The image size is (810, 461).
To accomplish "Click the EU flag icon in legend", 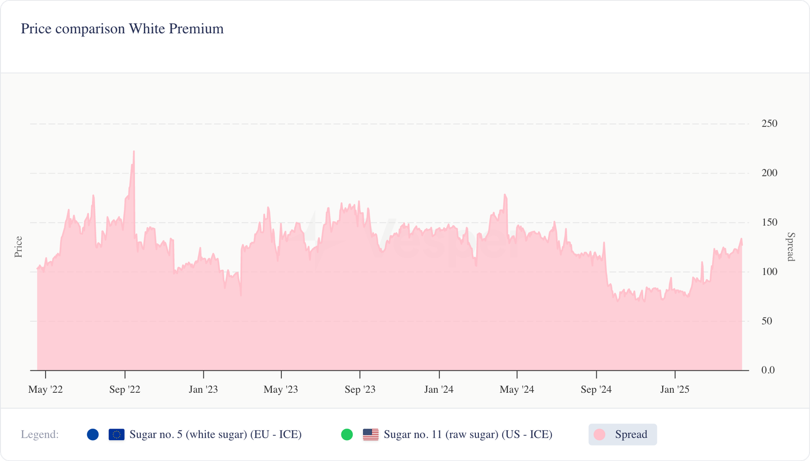I will 116,435.
